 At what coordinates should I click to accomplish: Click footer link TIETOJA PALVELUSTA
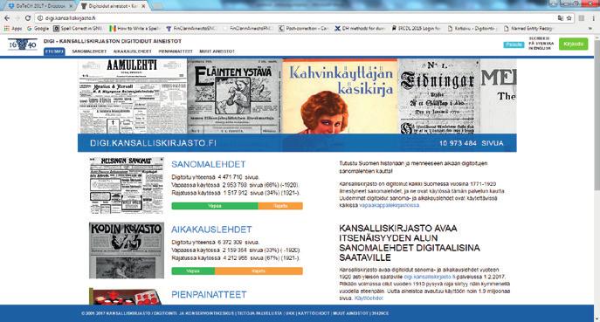click(x=259, y=313)
